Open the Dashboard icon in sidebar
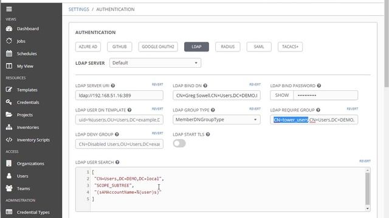The width and height of the screenshot is (389, 218). [x=9, y=28]
